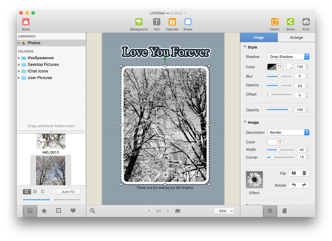
Task: Adjust the shadow Blur slider
Action: click(279, 76)
